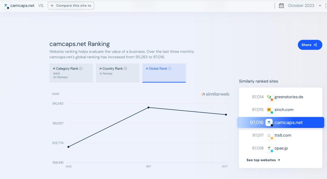Select the Global Rank tab

point(164,73)
